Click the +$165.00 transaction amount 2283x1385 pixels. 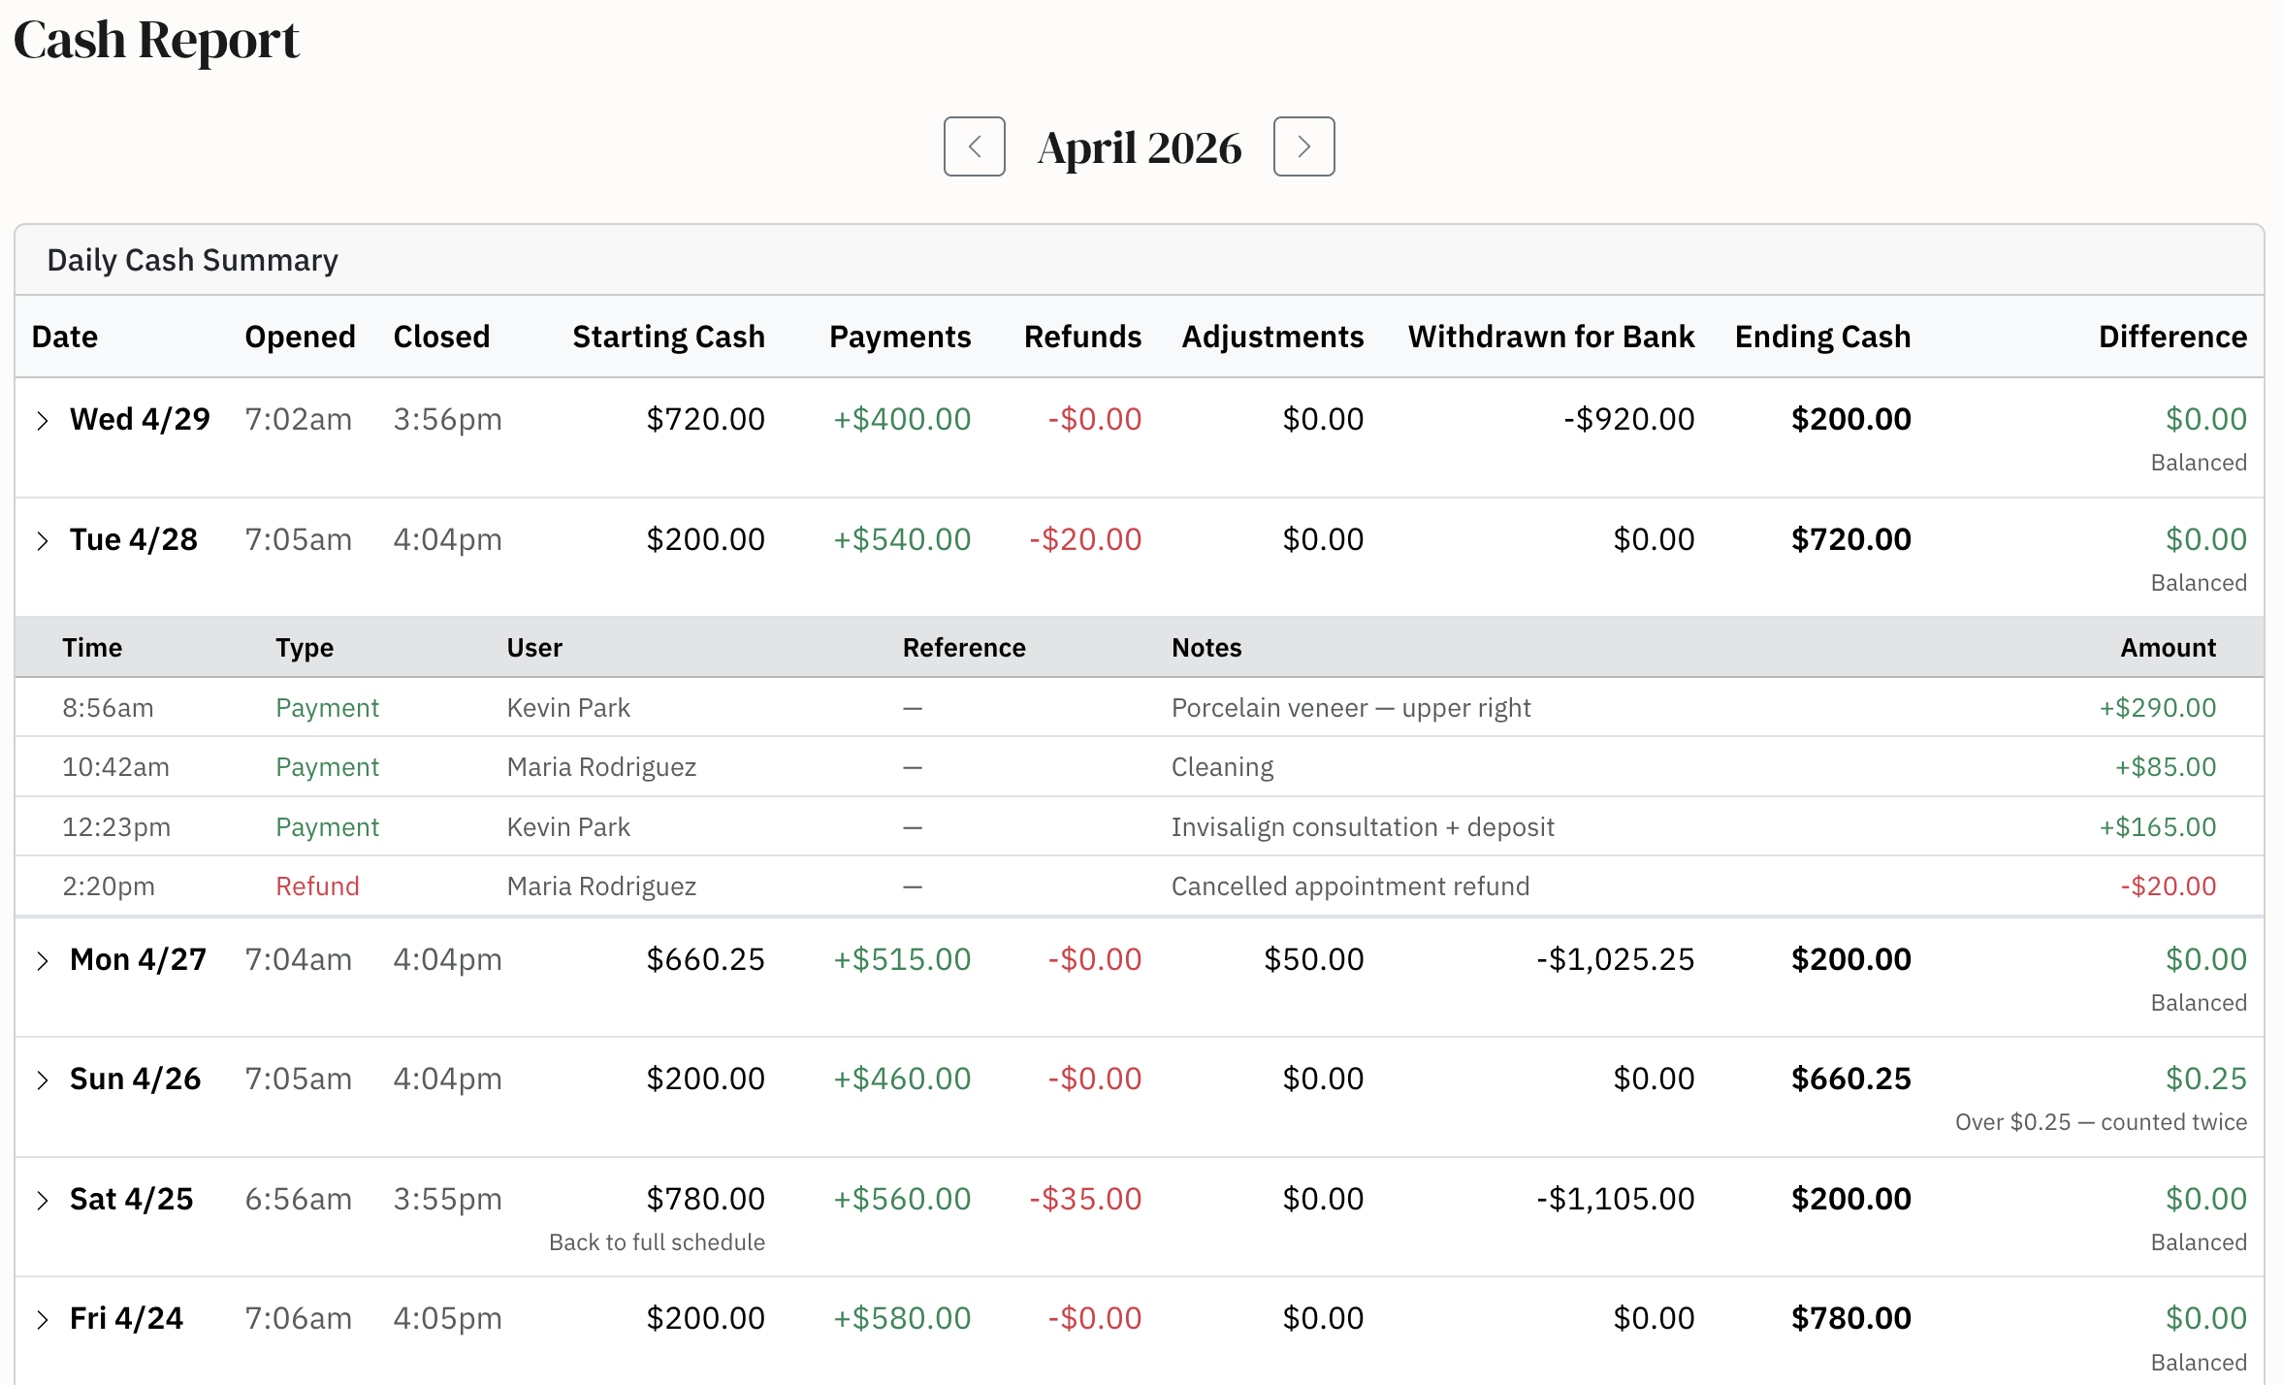point(2158,827)
